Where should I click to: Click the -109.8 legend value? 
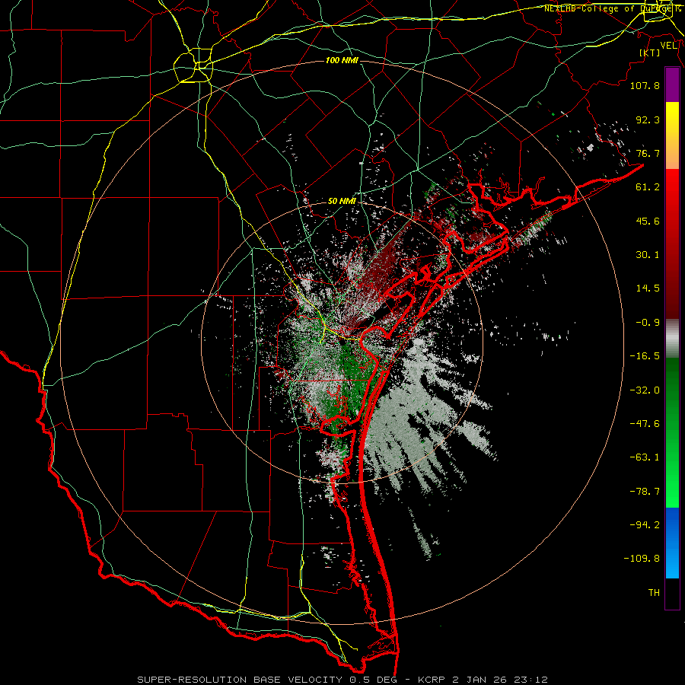pyautogui.click(x=642, y=559)
